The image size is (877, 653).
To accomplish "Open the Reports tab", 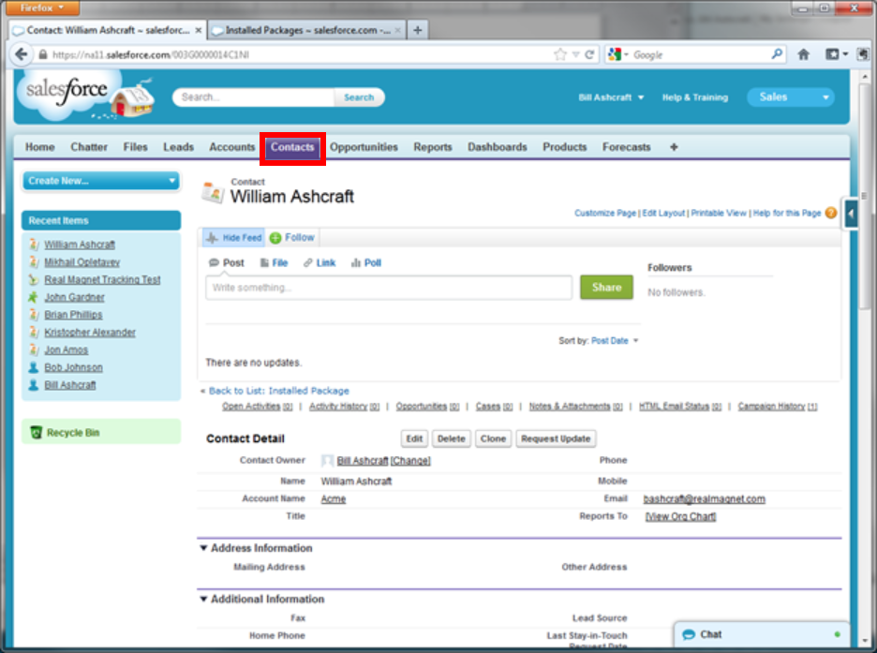I will (x=432, y=147).
